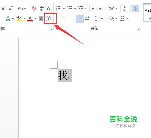Viewport: 151px width, 138px height.
Task: Open the Change Case (Aa) menu
Action: click(x=22, y=9)
